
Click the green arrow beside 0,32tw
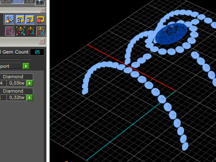pos(30,98)
